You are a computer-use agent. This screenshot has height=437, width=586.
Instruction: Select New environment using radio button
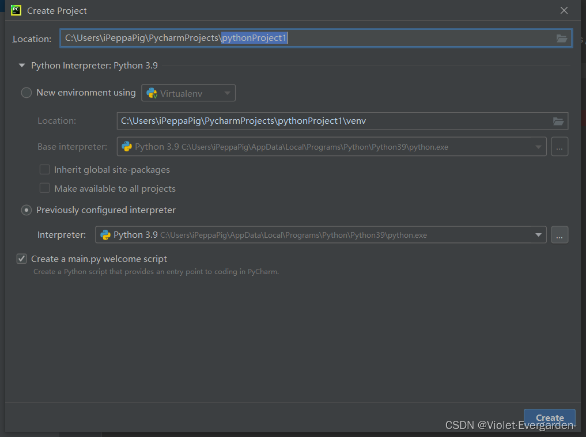coord(26,93)
